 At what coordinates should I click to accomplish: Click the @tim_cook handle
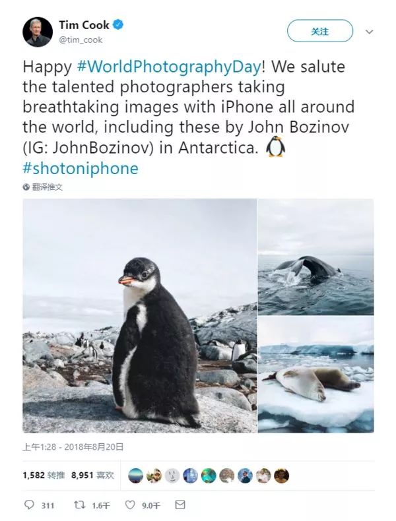(82, 40)
